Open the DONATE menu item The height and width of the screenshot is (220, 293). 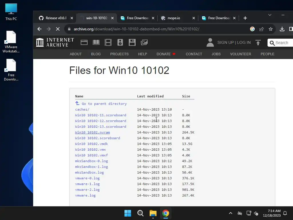[166, 54]
